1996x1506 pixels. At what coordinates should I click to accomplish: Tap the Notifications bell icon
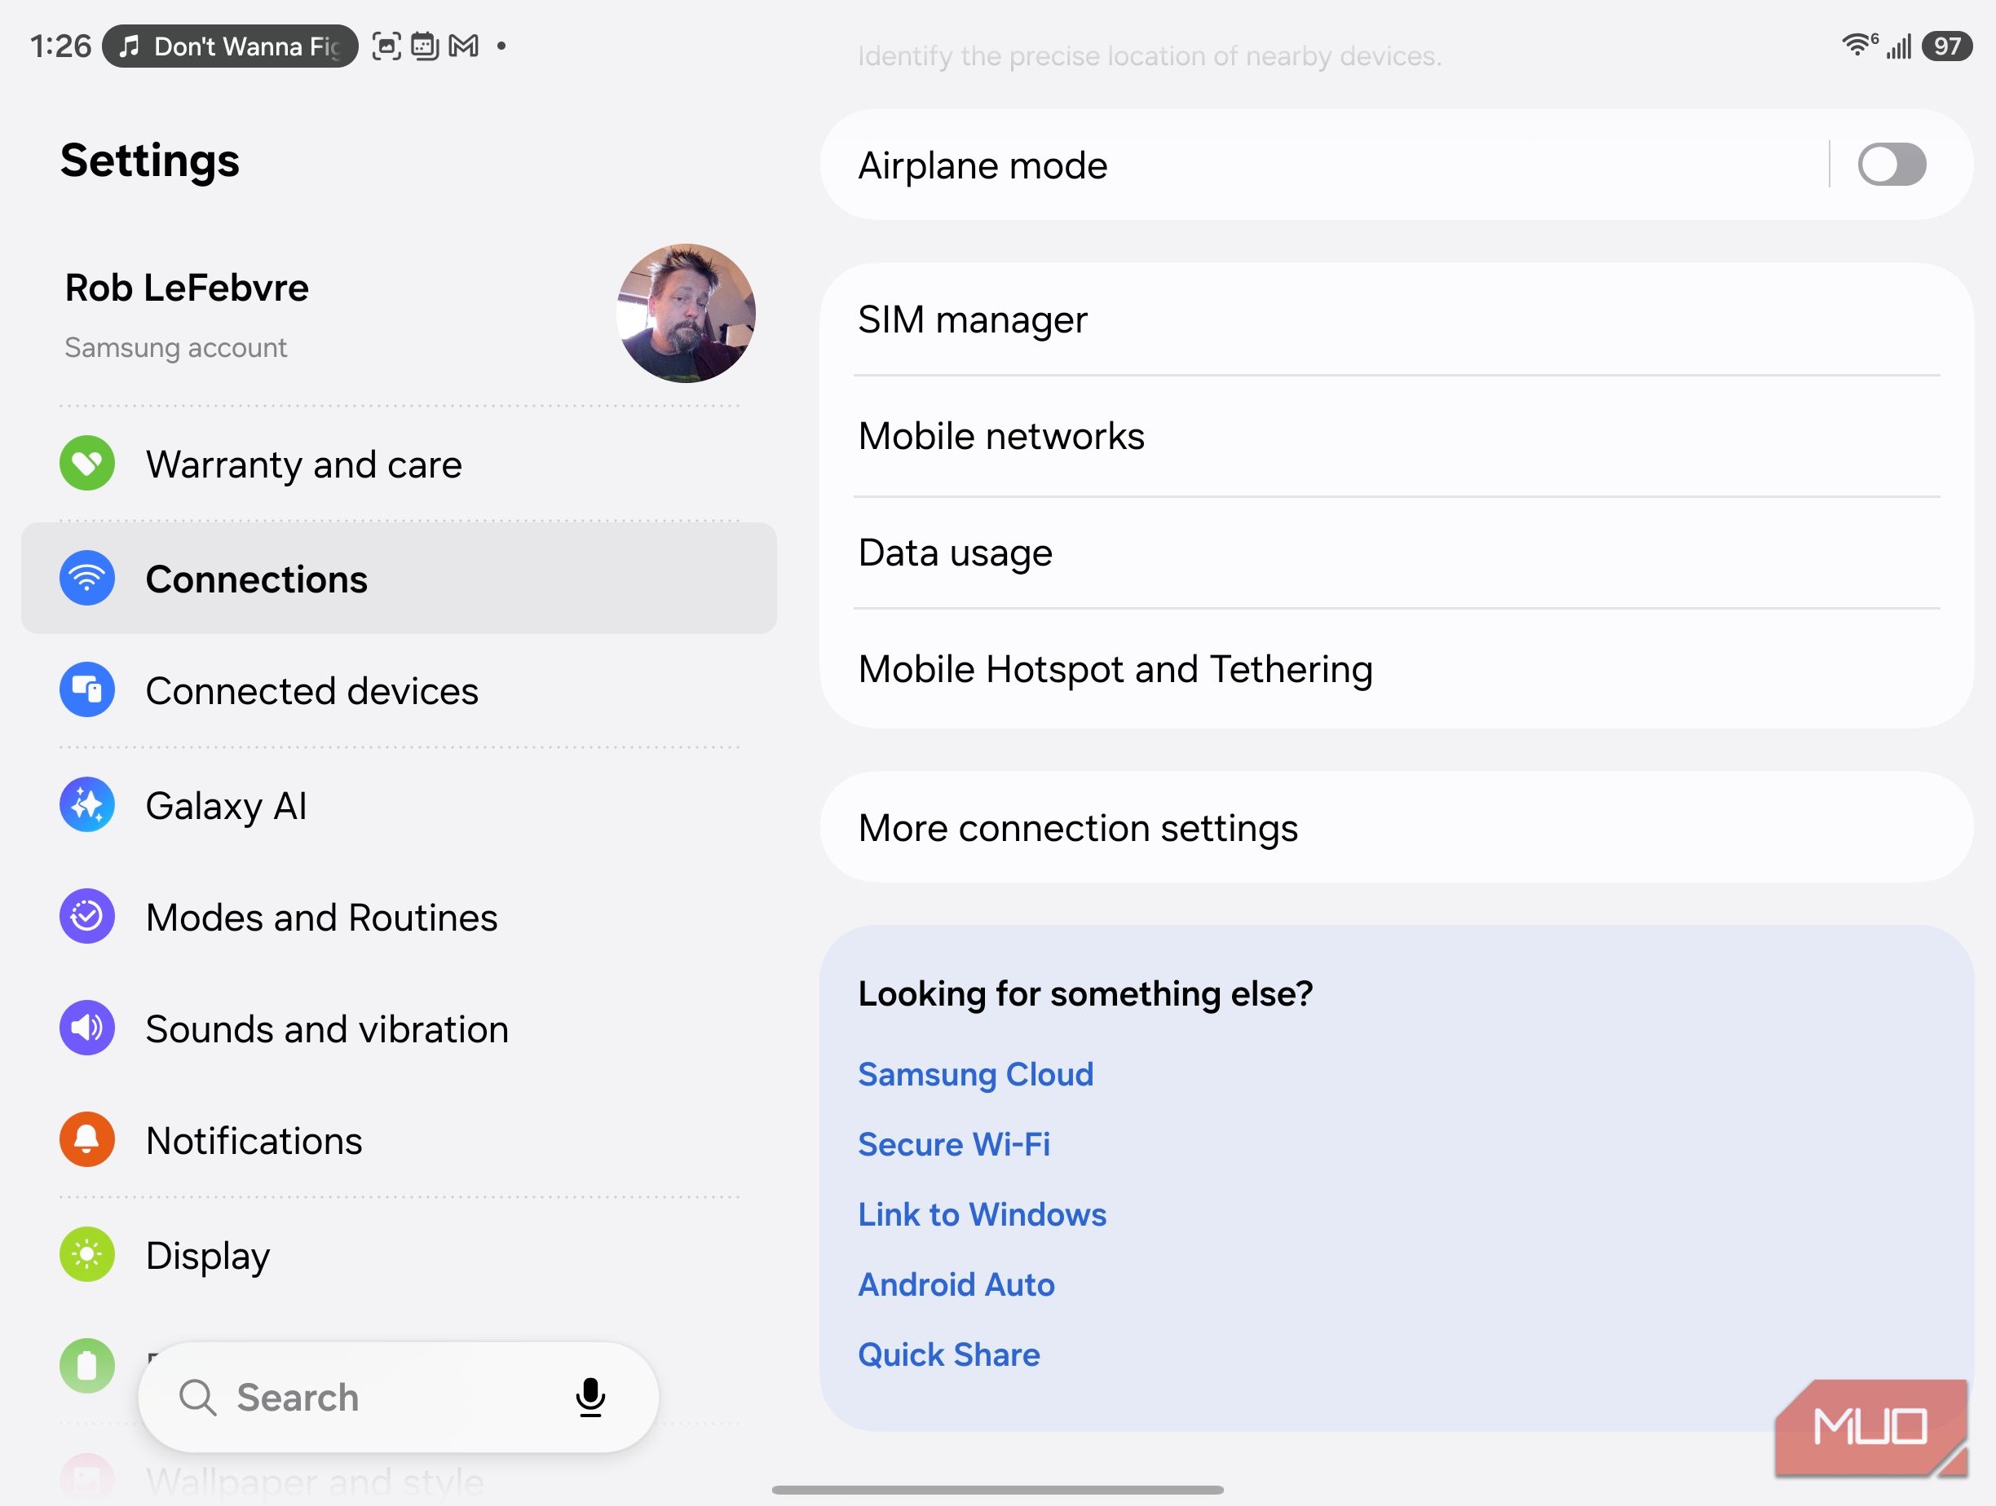[86, 1140]
